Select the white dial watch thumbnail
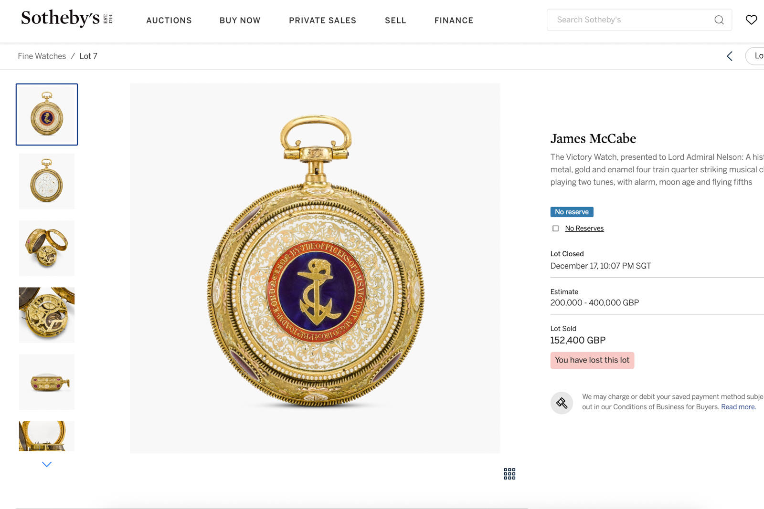This screenshot has height=509, width=764. click(x=47, y=181)
